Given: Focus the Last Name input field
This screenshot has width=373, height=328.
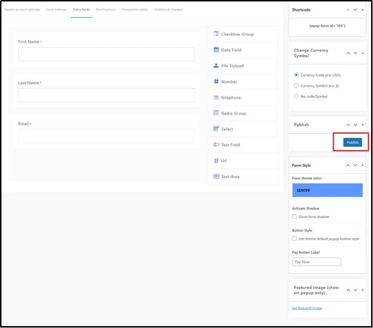Looking at the screenshot, I should coord(106,95).
